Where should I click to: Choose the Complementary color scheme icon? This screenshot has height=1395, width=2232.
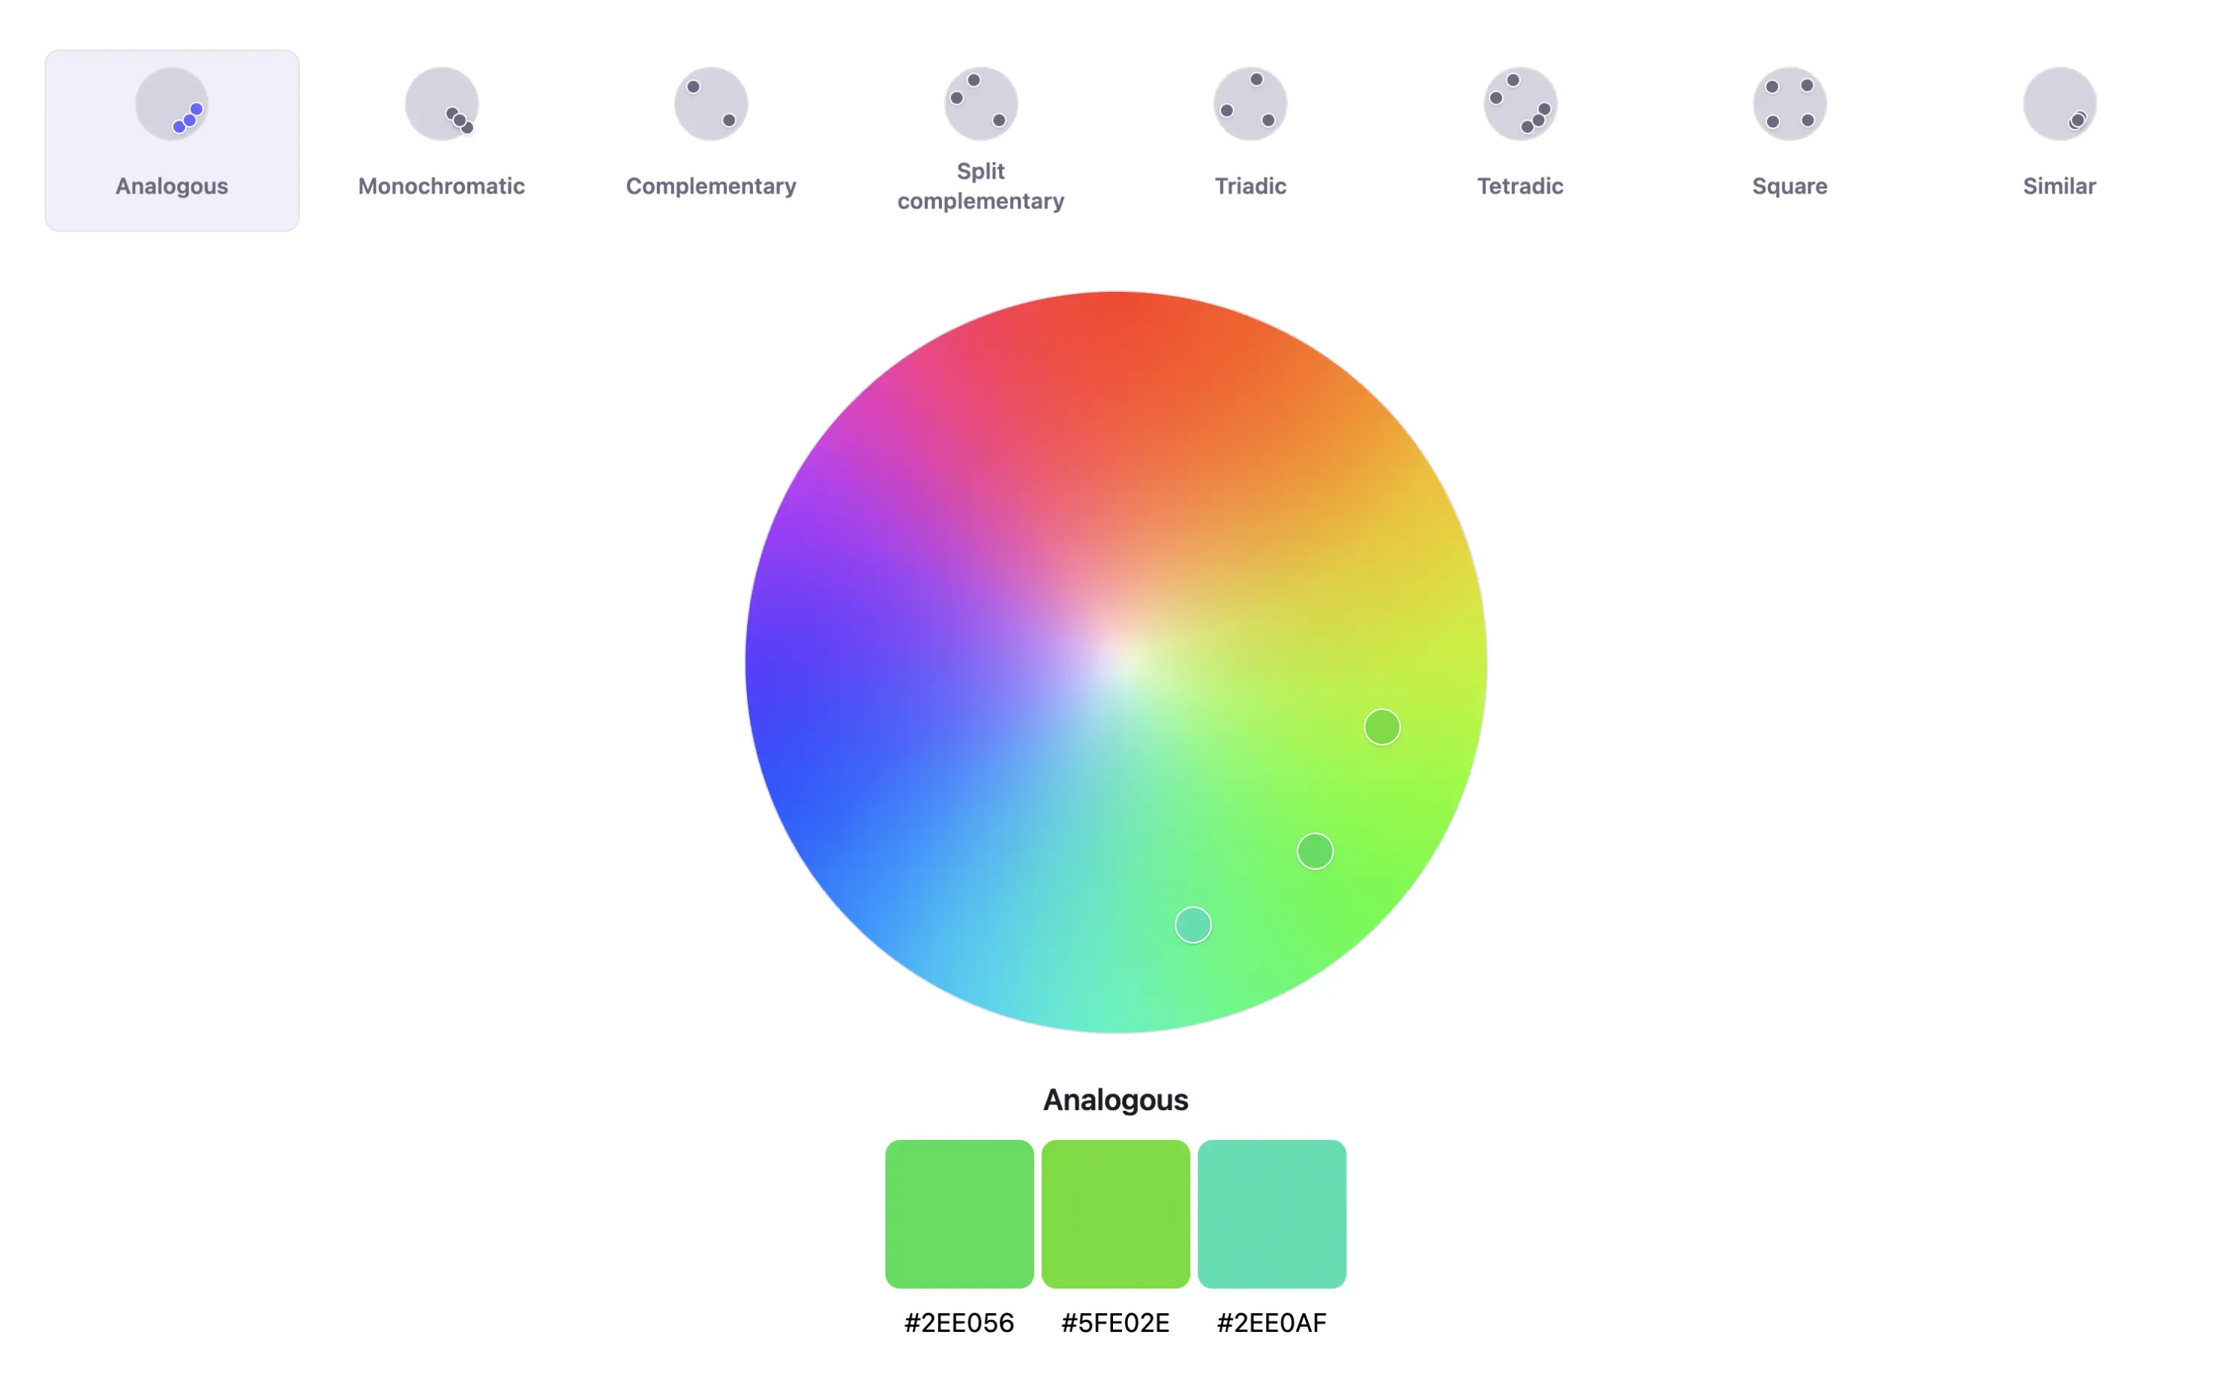(x=710, y=103)
